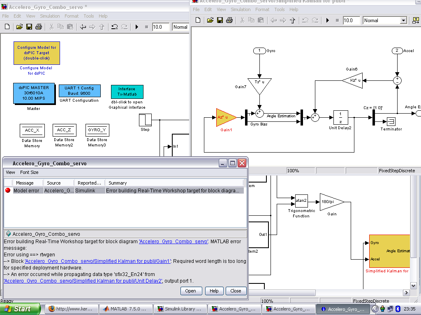Open Normal simulation mode combo in left window
421x315 pixels.
pos(180,27)
